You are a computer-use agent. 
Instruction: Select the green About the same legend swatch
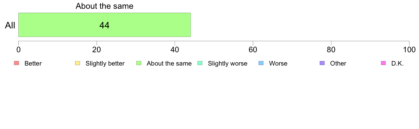pos(139,63)
